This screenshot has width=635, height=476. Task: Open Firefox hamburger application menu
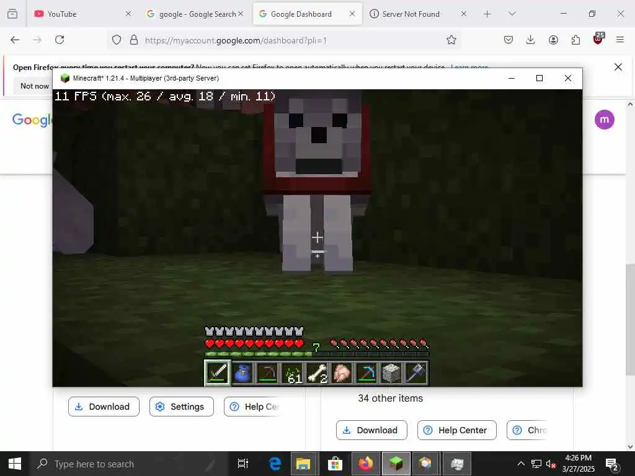point(620,40)
